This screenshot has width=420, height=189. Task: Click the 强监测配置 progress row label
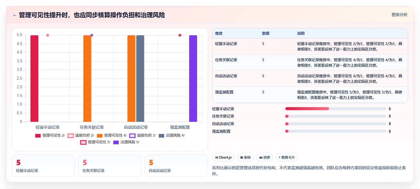click(x=221, y=131)
